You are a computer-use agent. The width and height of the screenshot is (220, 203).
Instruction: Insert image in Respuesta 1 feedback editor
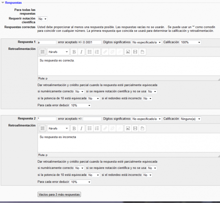128,52
